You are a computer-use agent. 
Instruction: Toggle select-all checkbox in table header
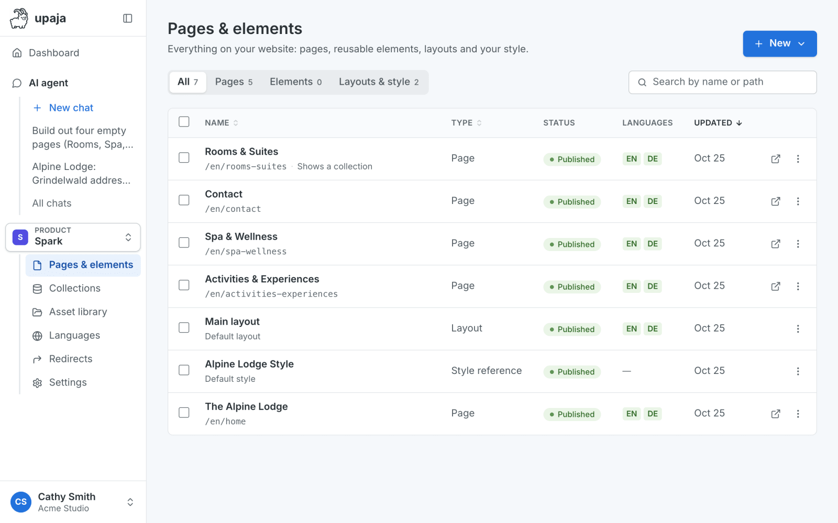click(184, 122)
